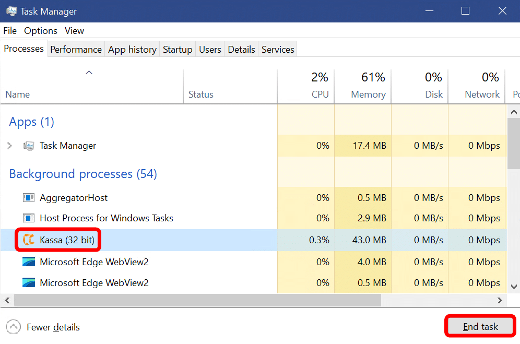Click the Task Manager process icon
The width and height of the screenshot is (520, 344).
pyautogui.click(x=29, y=146)
